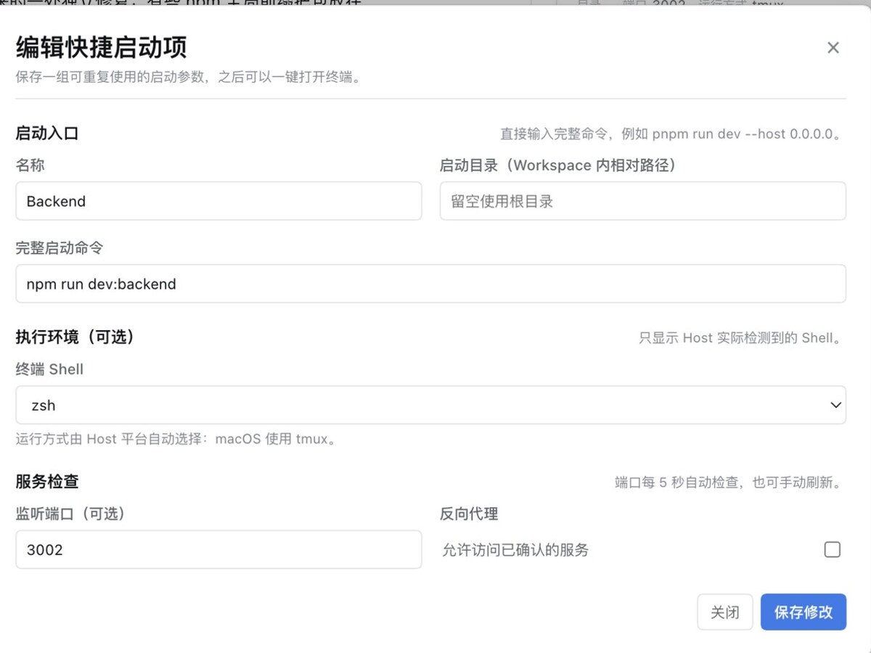
Task: Select the 启动入口 section heading
Action: (x=47, y=134)
